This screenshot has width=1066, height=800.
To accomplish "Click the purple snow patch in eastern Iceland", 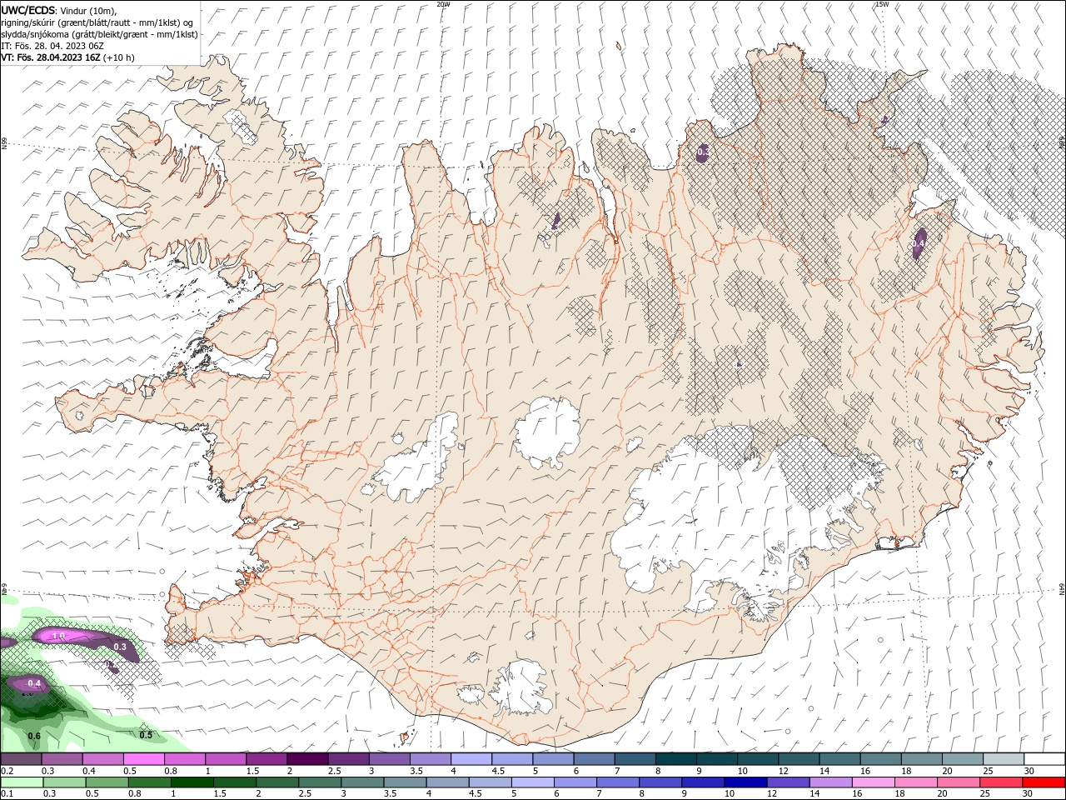I will coord(920,243).
